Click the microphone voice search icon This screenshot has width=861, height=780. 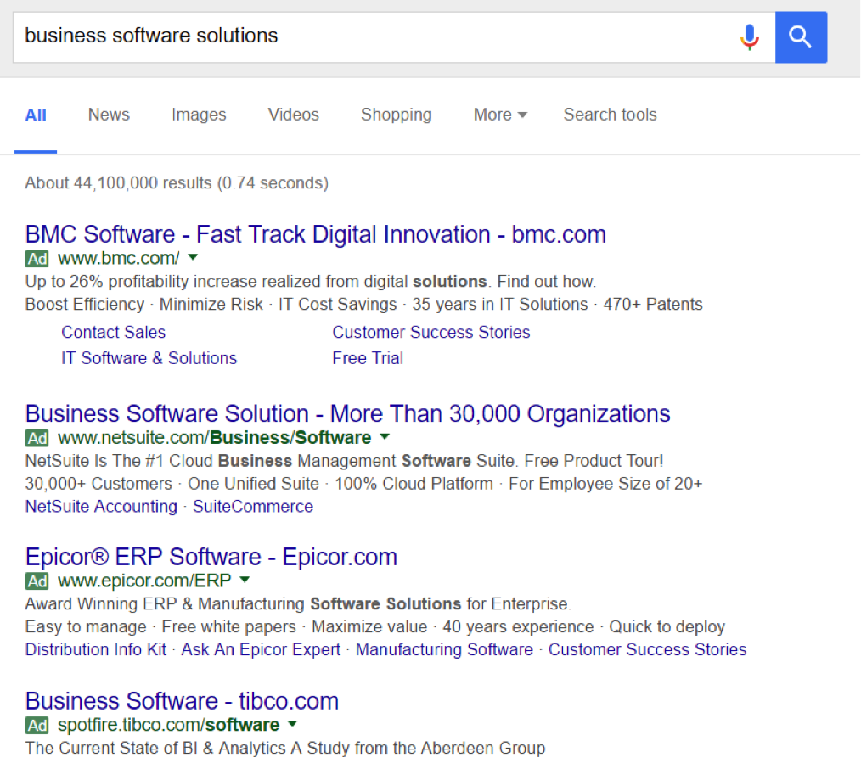[750, 37]
